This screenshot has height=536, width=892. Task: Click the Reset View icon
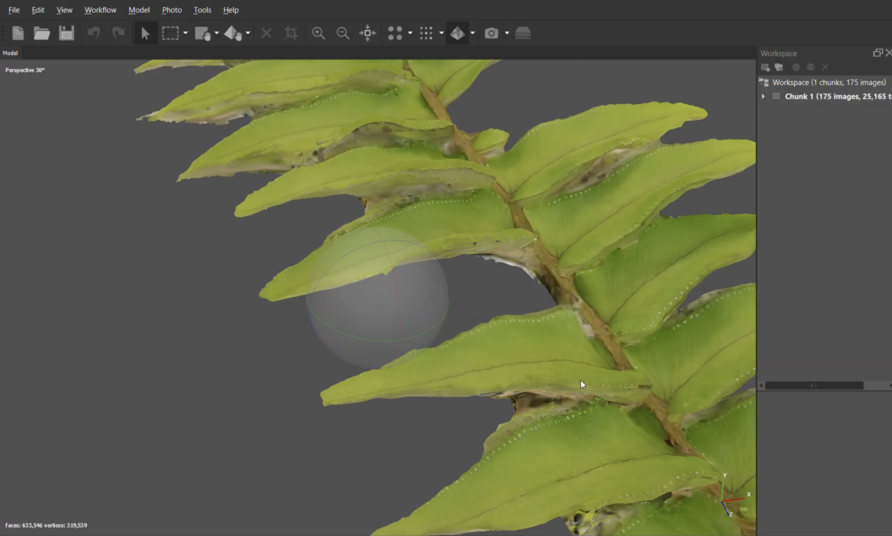pos(368,33)
